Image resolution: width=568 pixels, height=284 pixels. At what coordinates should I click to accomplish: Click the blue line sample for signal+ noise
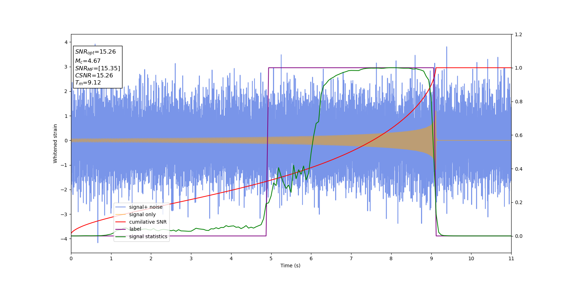(121, 207)
